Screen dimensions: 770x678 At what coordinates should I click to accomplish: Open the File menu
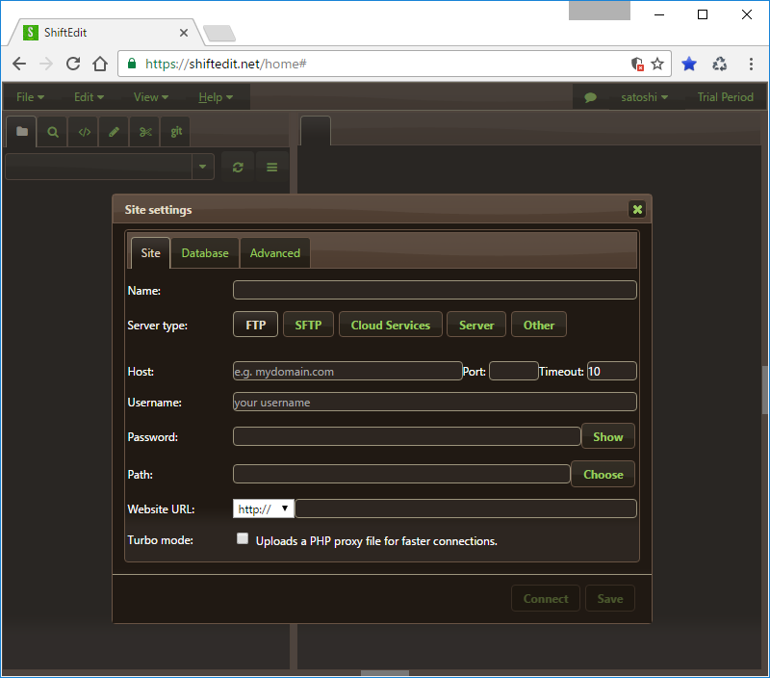click(x=31, y=97)
